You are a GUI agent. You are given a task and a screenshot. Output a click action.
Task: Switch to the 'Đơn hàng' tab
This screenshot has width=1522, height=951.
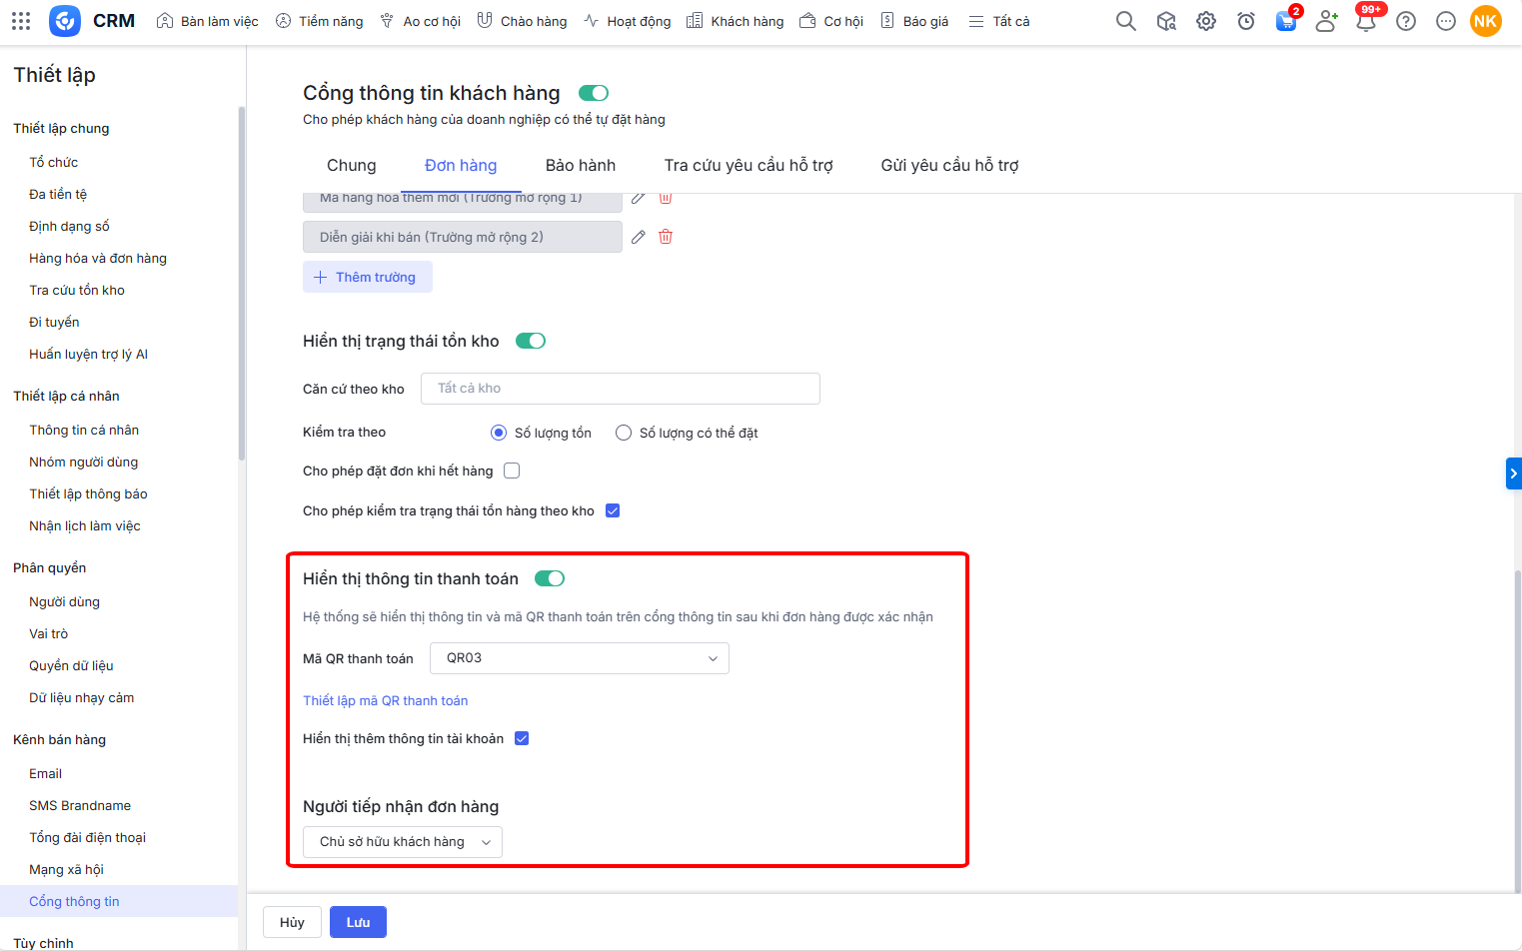pyautogui.click(x=461, y=166)
